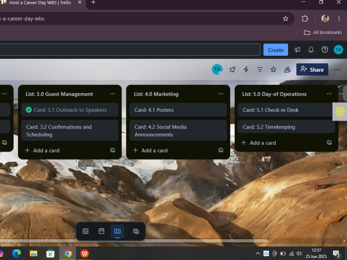Image resolution: width=347 pixels, height=260 pixels.
Task: Open WPS Office from taskbar
Action: click(84, 253)
